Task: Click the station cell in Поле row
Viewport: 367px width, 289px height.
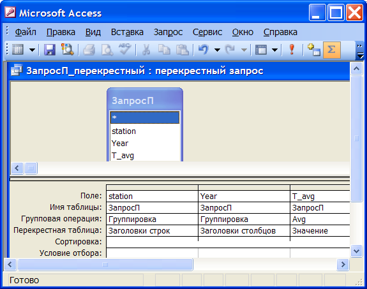Action: coord(152,196)
